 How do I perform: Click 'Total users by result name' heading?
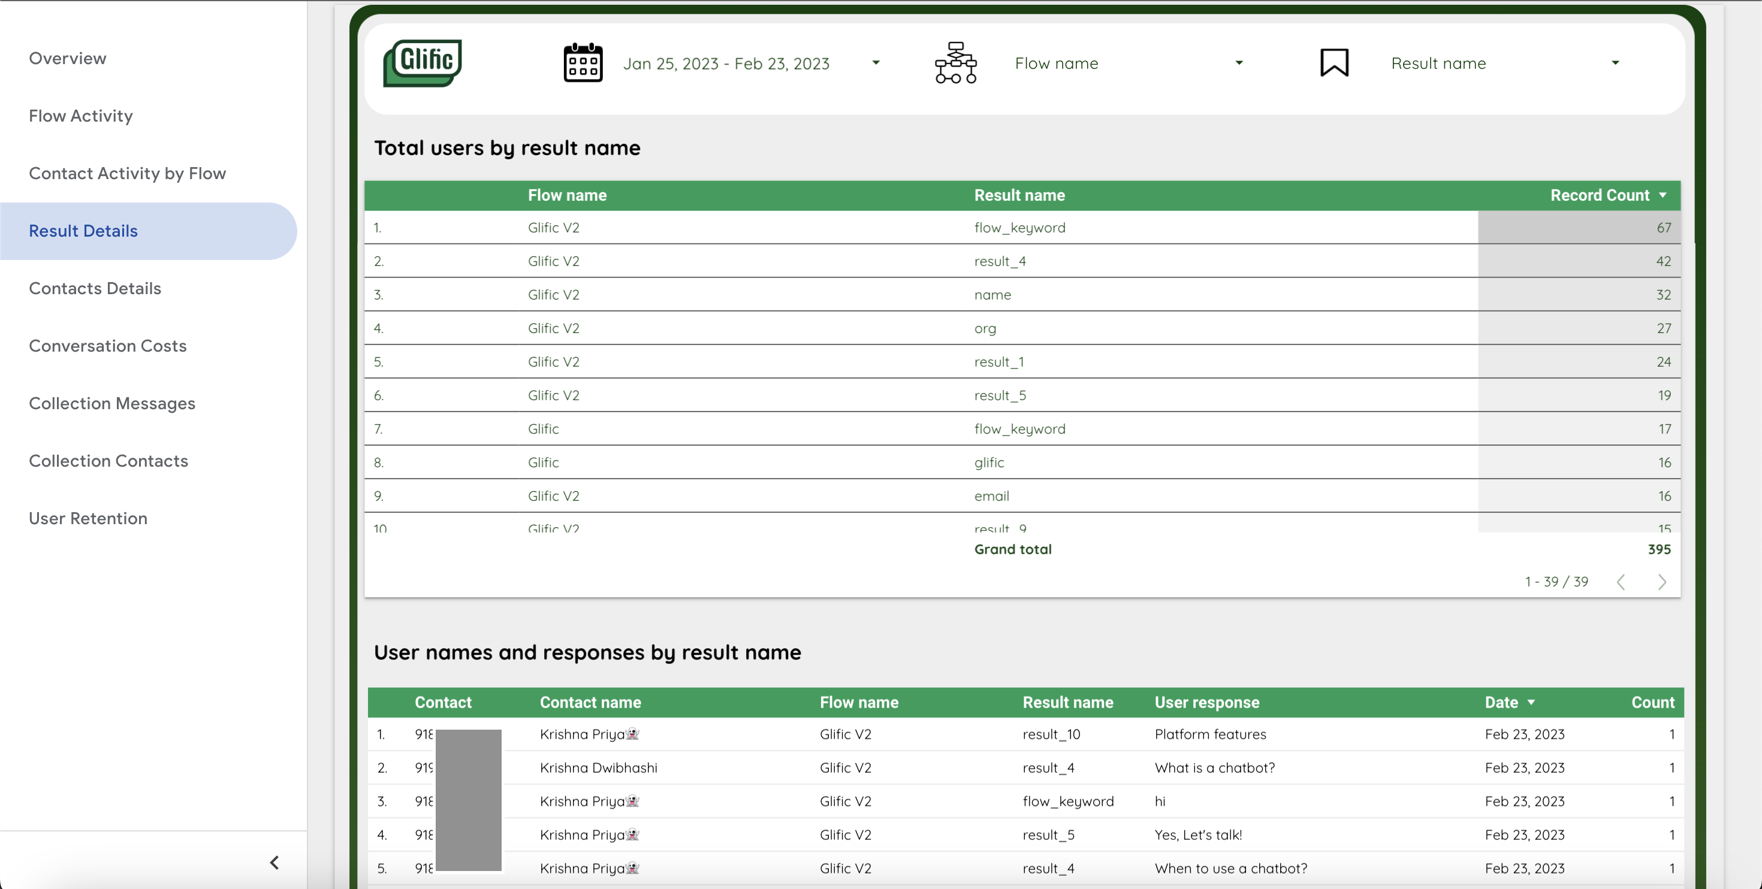tap(507, 148)
